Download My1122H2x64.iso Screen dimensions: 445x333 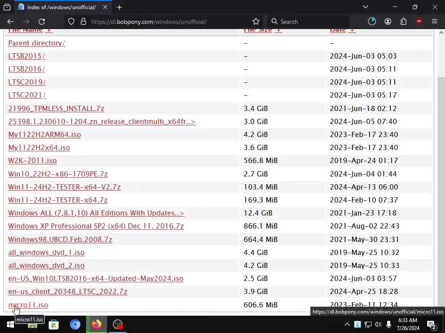[39, 147]
